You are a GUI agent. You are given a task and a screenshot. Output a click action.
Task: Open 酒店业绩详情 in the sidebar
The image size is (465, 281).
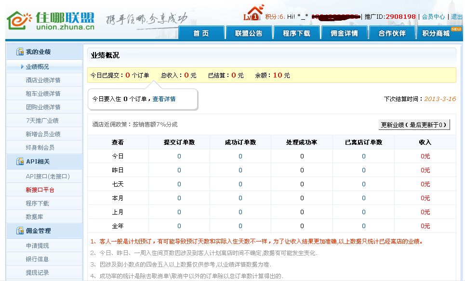coord(43,80)
